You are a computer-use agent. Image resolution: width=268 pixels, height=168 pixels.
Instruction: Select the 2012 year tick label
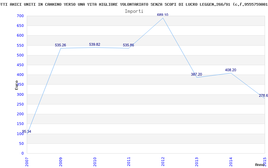coord(163,162)
